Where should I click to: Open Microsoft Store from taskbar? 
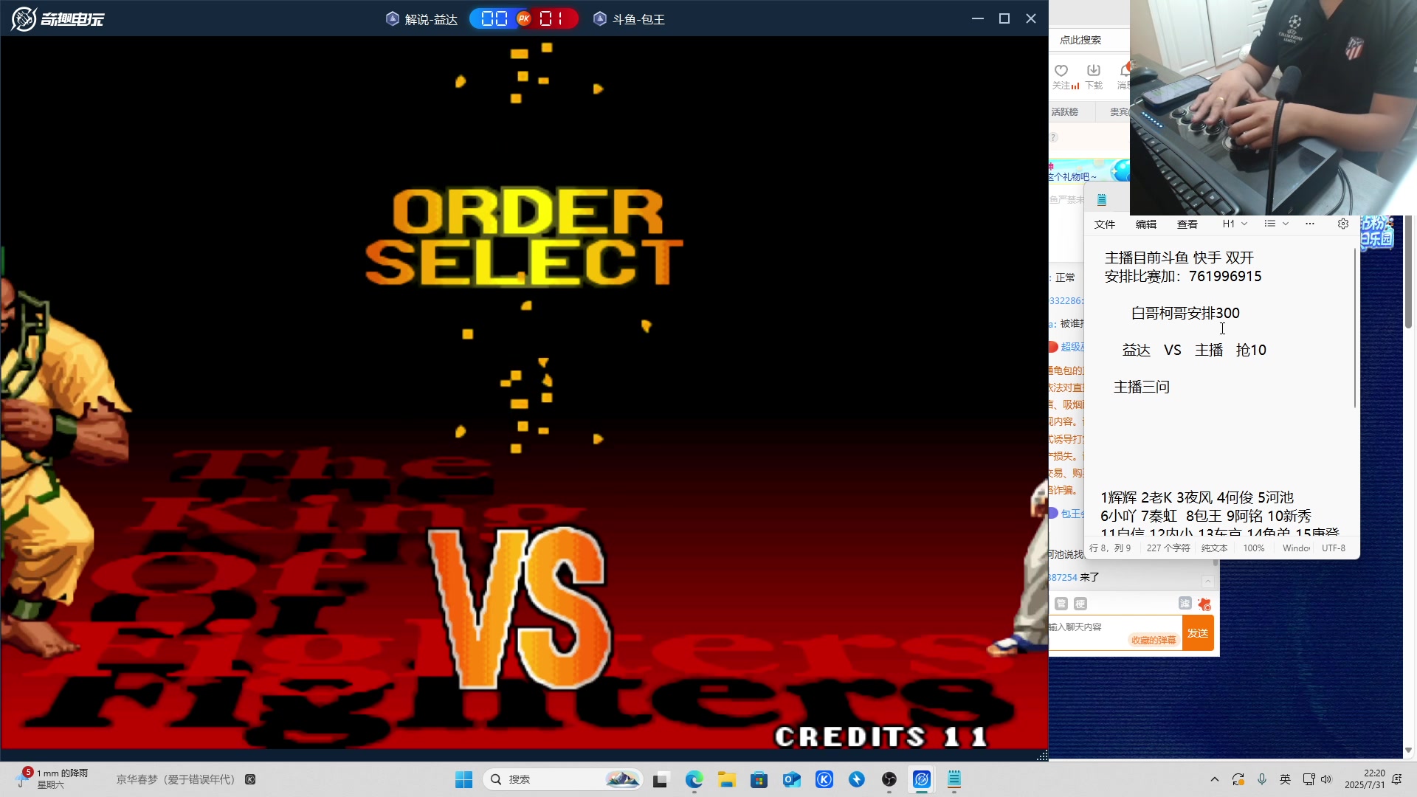point(759,779)
